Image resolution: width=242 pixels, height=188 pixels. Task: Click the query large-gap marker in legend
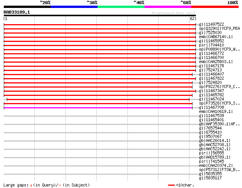click(x=31, y=185)
